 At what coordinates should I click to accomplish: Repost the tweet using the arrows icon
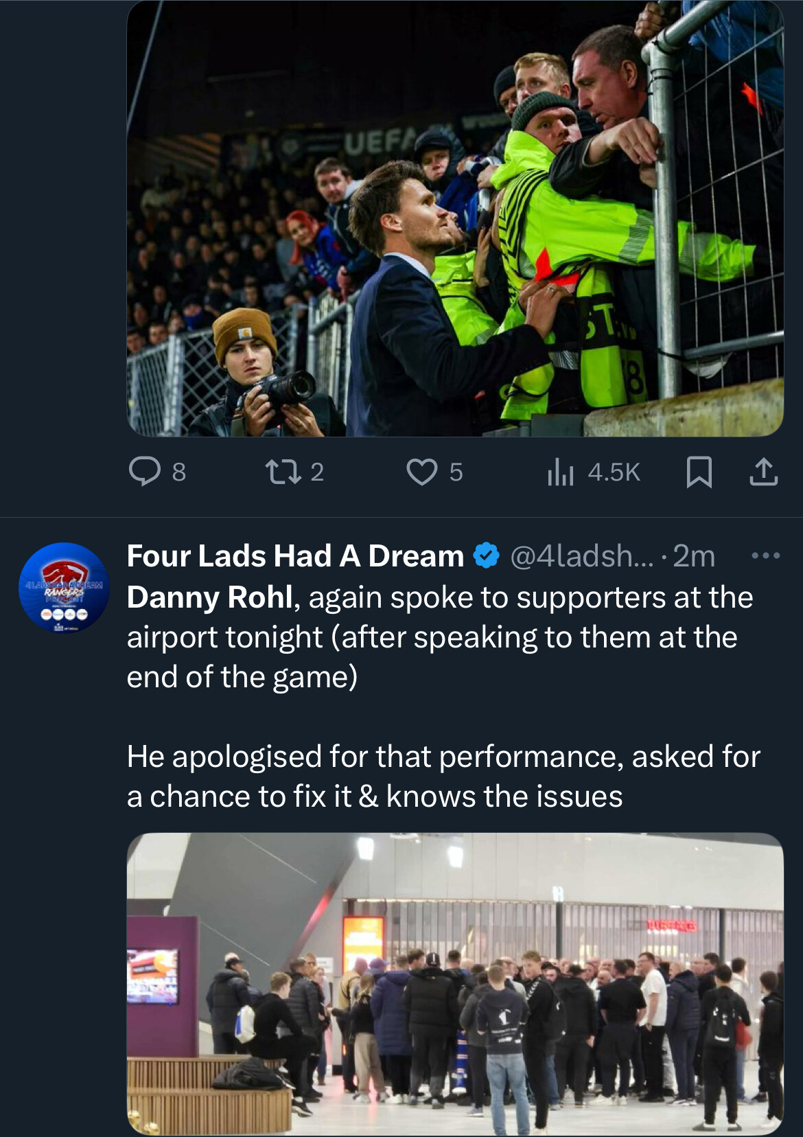pyautogui.click(x=279, y=472)
